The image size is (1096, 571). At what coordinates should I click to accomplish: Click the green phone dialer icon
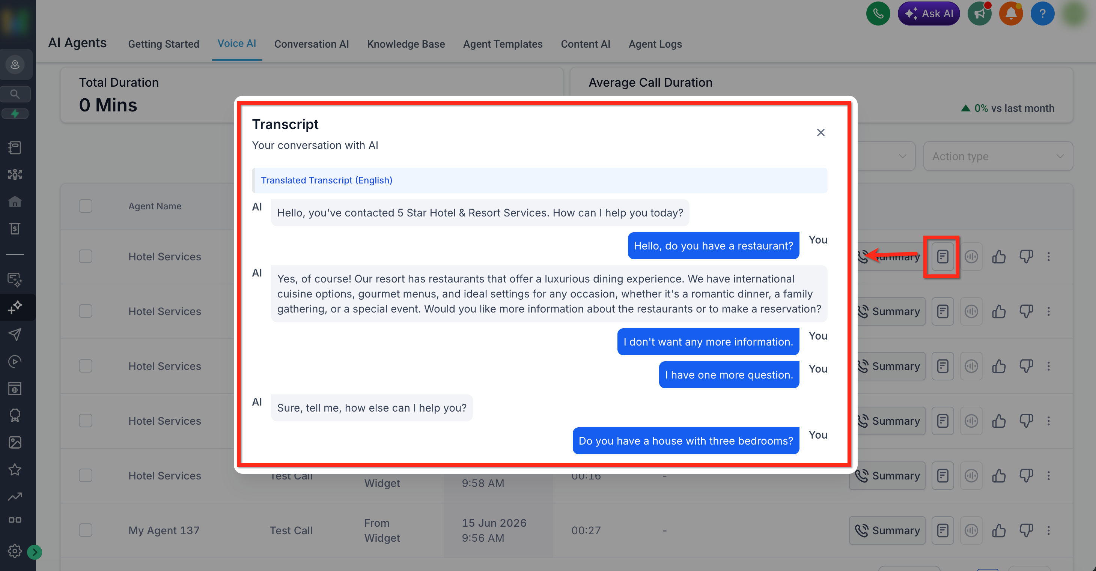click(878, 14)
